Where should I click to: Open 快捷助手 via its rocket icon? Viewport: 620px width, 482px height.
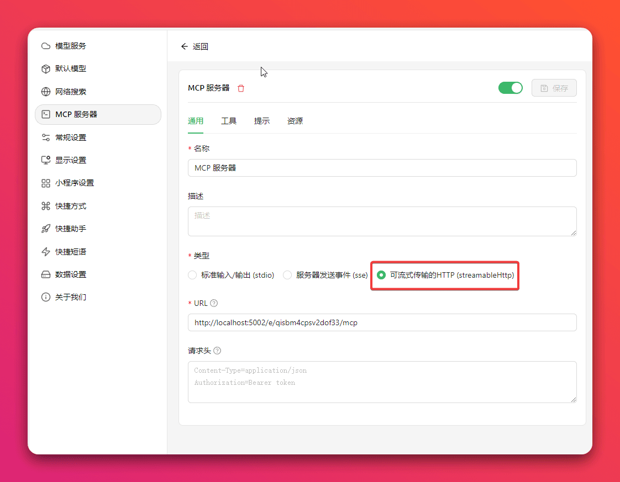[x=46, y=229]
